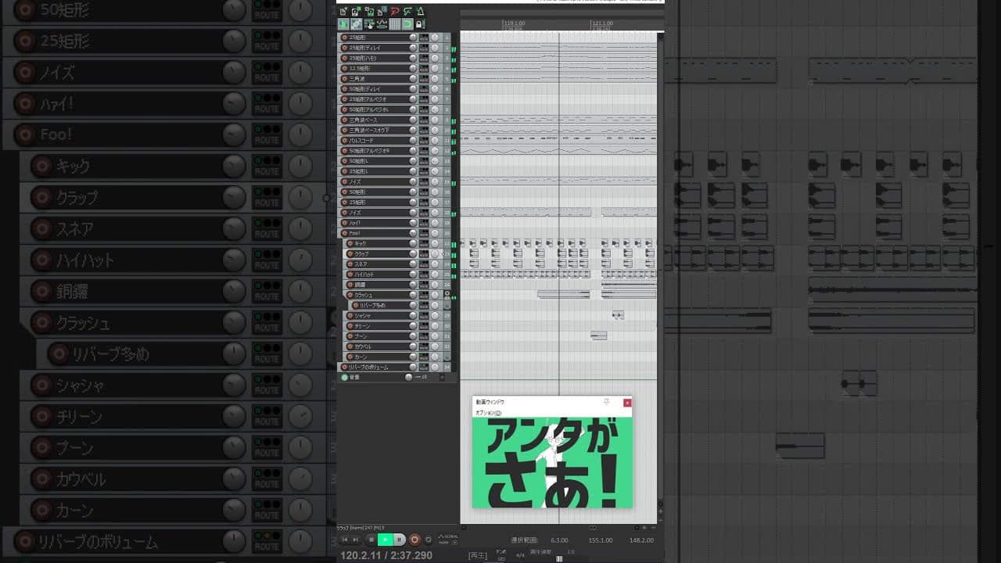Open the GLOBAL automation mode dropdown
The height and width of the screenshot is (563, 1001).
pyautogui.click(x=448, y=540)
